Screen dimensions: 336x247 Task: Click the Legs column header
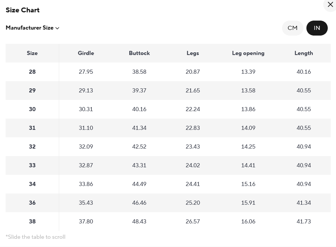tap(193, 53)
